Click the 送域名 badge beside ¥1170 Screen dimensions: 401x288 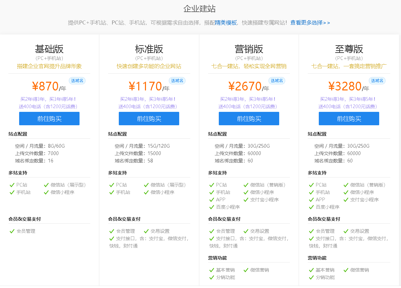177,81
